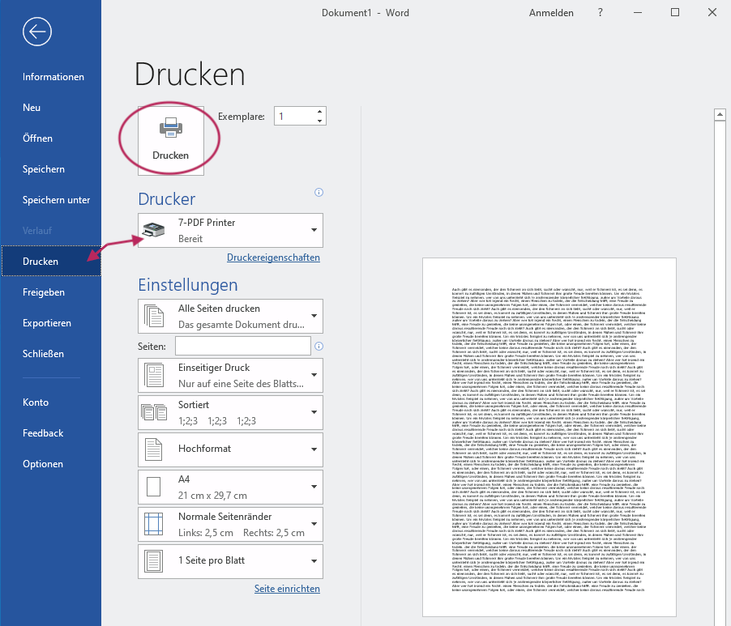Click the printer icon on the Drucken button

(x=171, y=128)
